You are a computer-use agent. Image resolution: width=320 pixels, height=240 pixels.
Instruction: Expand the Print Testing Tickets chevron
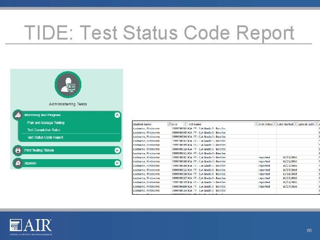pyautogui.click(x=117, y=150)
